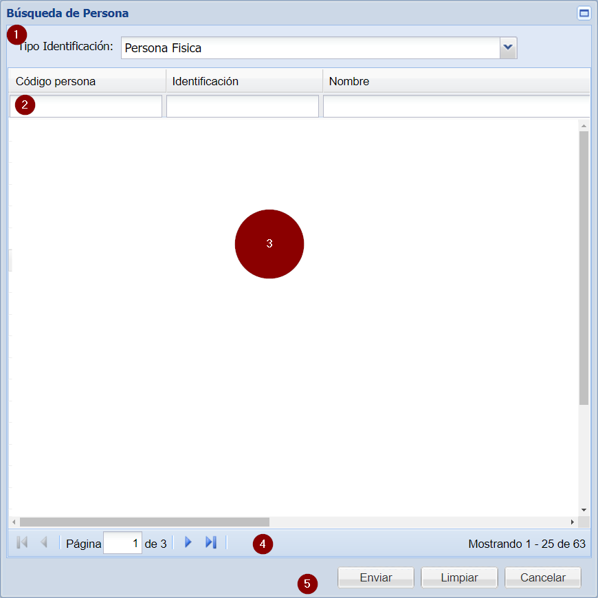Click the Código persona column header

pos(87,81)
